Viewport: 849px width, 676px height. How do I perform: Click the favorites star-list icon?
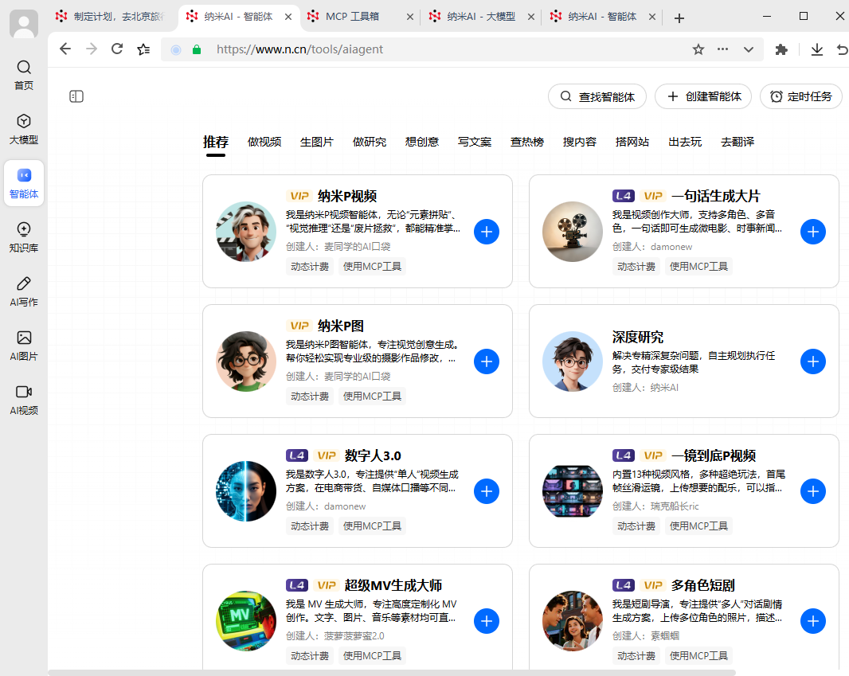[143, 49]
